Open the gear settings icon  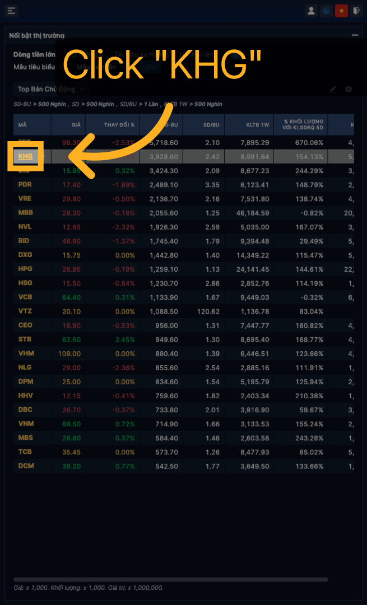[x=349, y=89]
